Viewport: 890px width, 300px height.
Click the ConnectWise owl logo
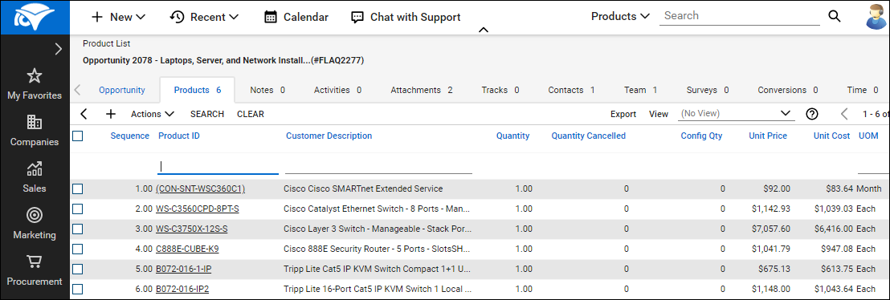(x=35, y=17)
